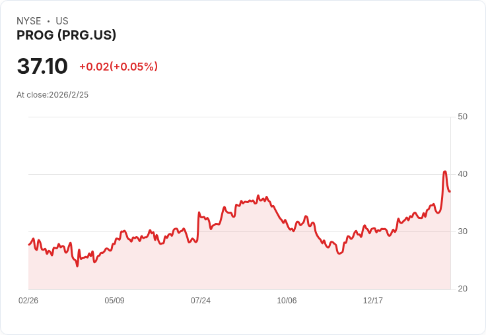Click the 50 y-axis label
The height and width of the screenshot is (335, 486).
coord(462,117)
